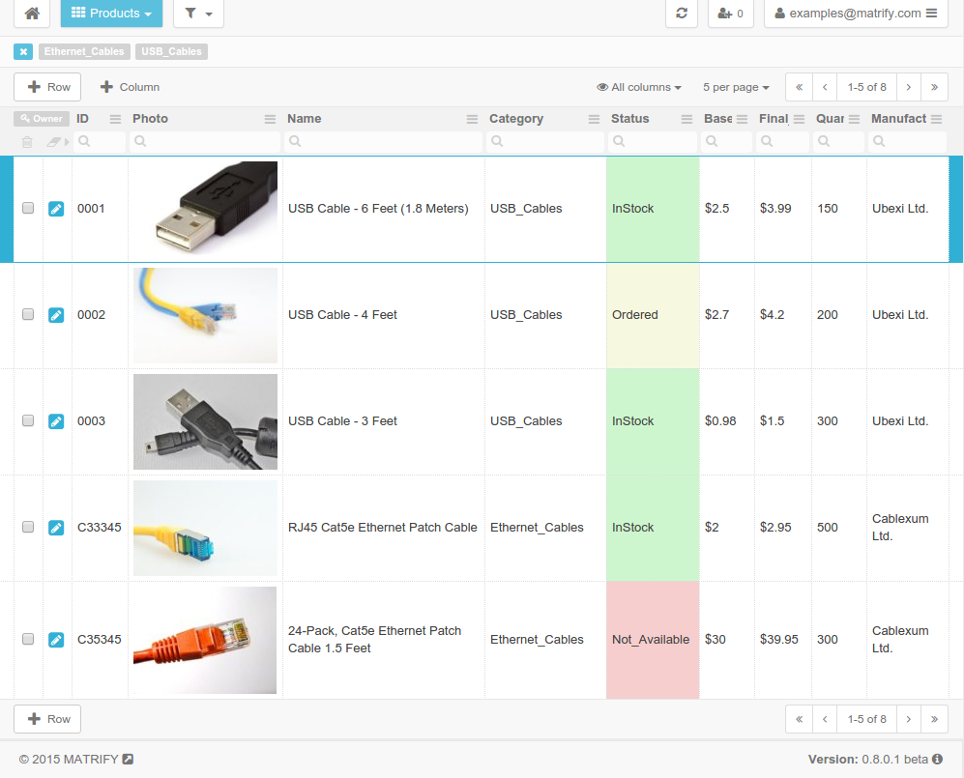964x778 pixels.
Task: Open the Name column's hamburger menu icon
Action: tap(471, 118)
